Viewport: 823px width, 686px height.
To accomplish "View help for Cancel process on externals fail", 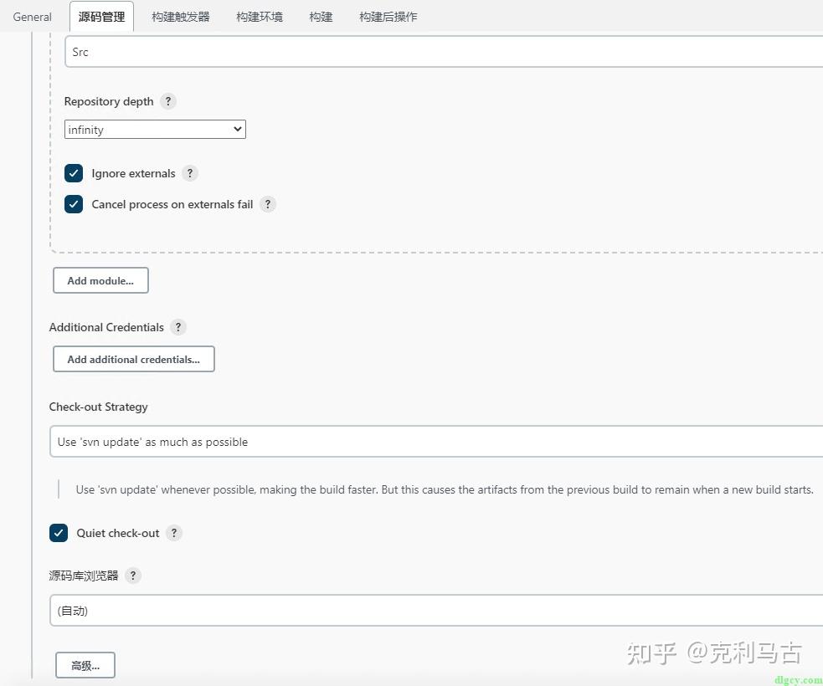I will (267, 203).
